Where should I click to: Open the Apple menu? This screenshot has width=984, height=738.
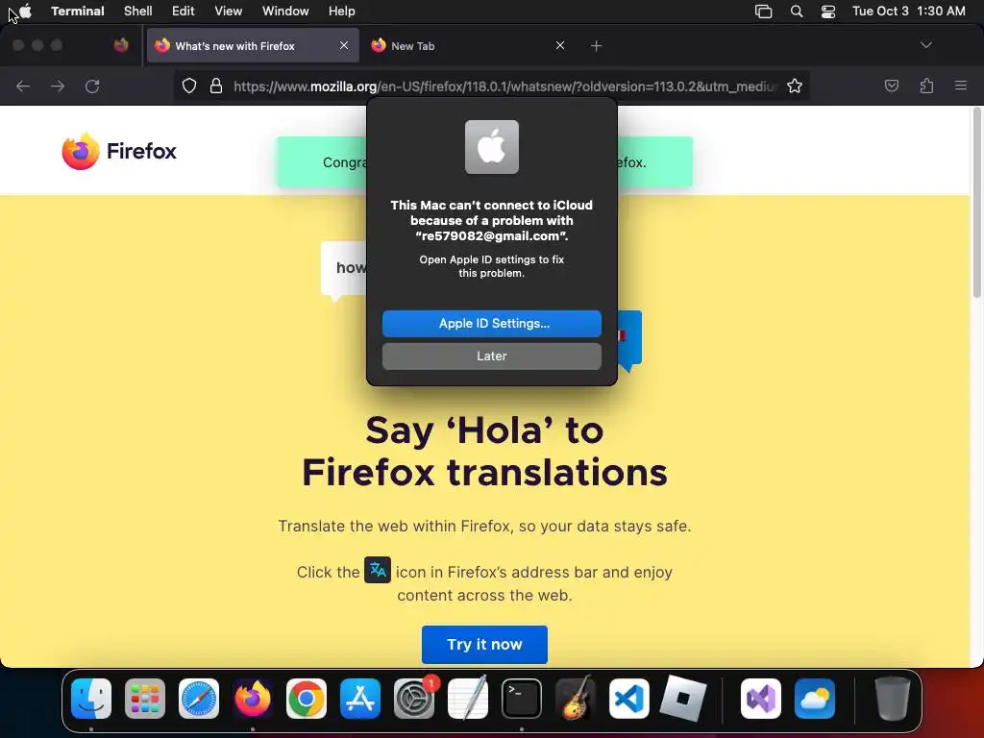click(25, 11)
